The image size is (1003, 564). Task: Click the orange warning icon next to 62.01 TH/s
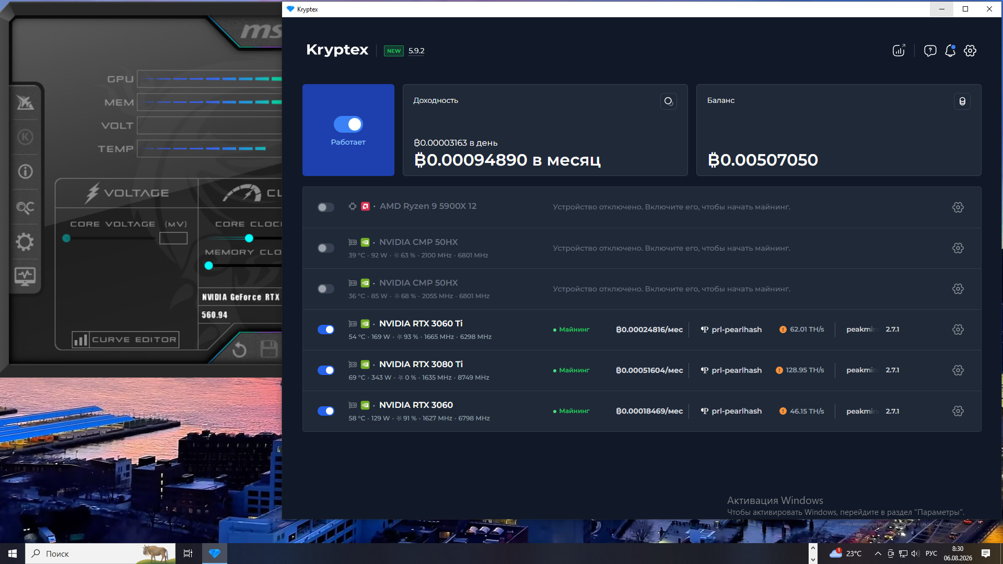coord(783,330)
